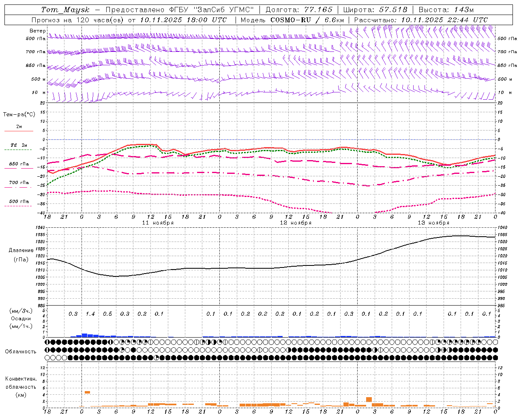Click the altitude text Высота: 143м
The width and height of the screenshot is (519, 415).
446,10
